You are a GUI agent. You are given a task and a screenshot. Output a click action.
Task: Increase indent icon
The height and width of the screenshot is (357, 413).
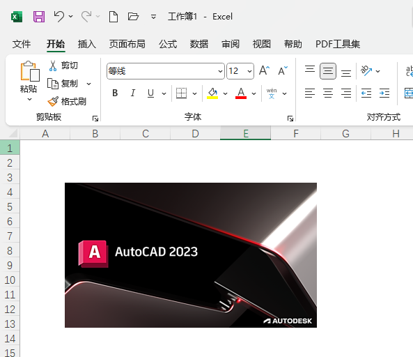(x=384, y=93)
